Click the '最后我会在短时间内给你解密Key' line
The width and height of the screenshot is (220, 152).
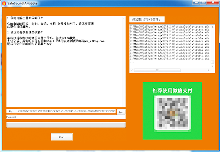pos(29,44)
